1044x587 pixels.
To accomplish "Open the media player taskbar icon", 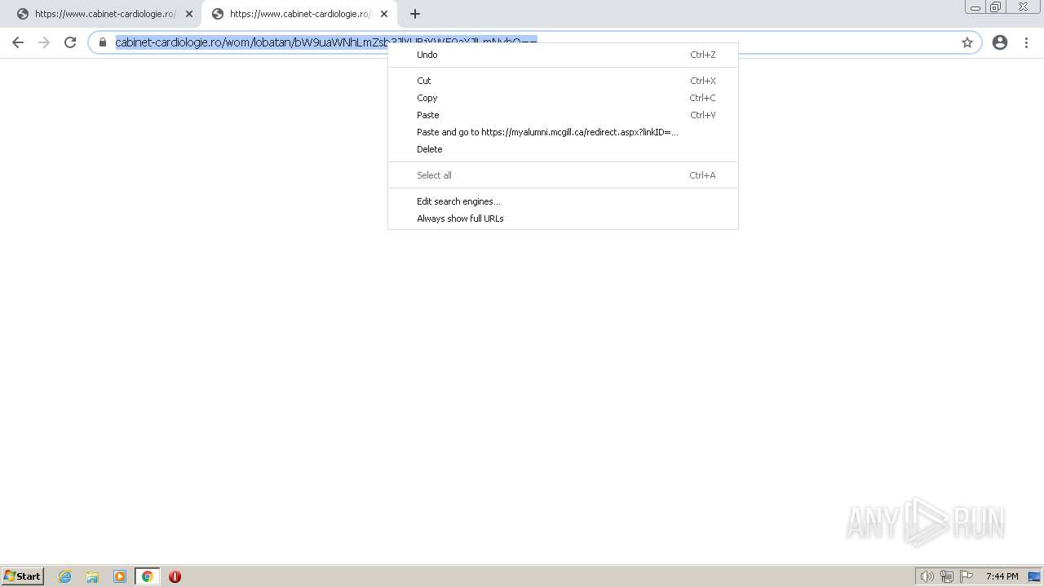I will coord(120,576).
